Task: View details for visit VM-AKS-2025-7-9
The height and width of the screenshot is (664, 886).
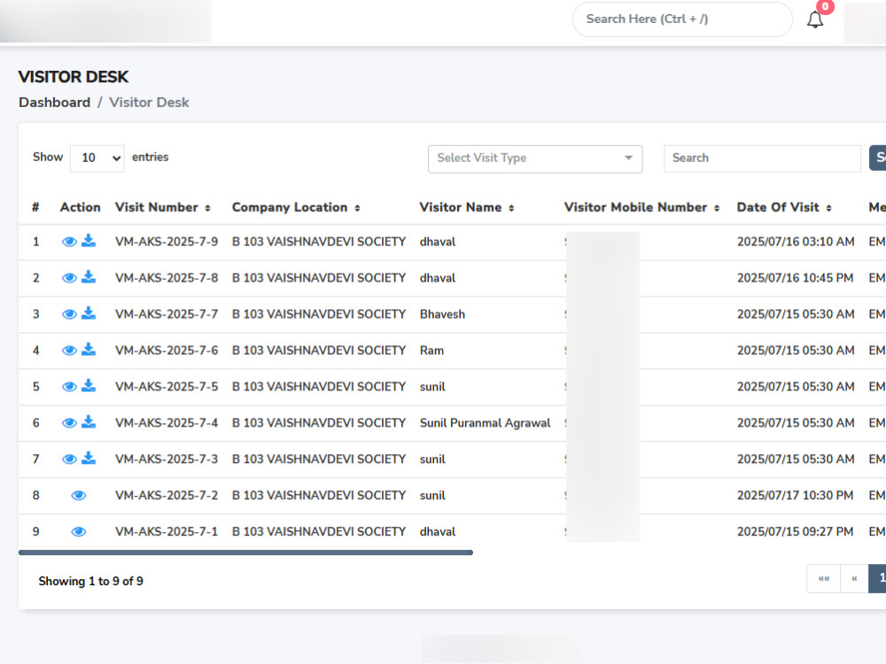Action: 69,242
